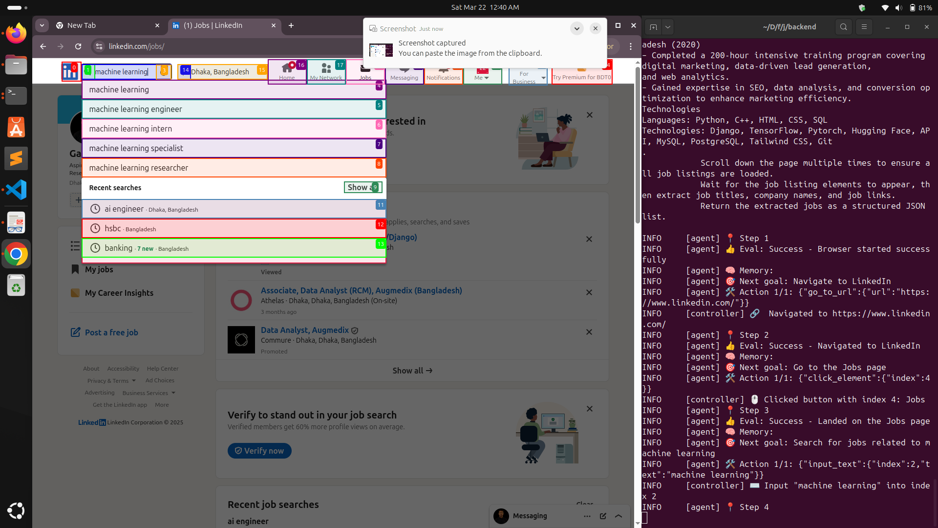
Task: Expand the Me profile dropdown
Action: click(482, 76)
